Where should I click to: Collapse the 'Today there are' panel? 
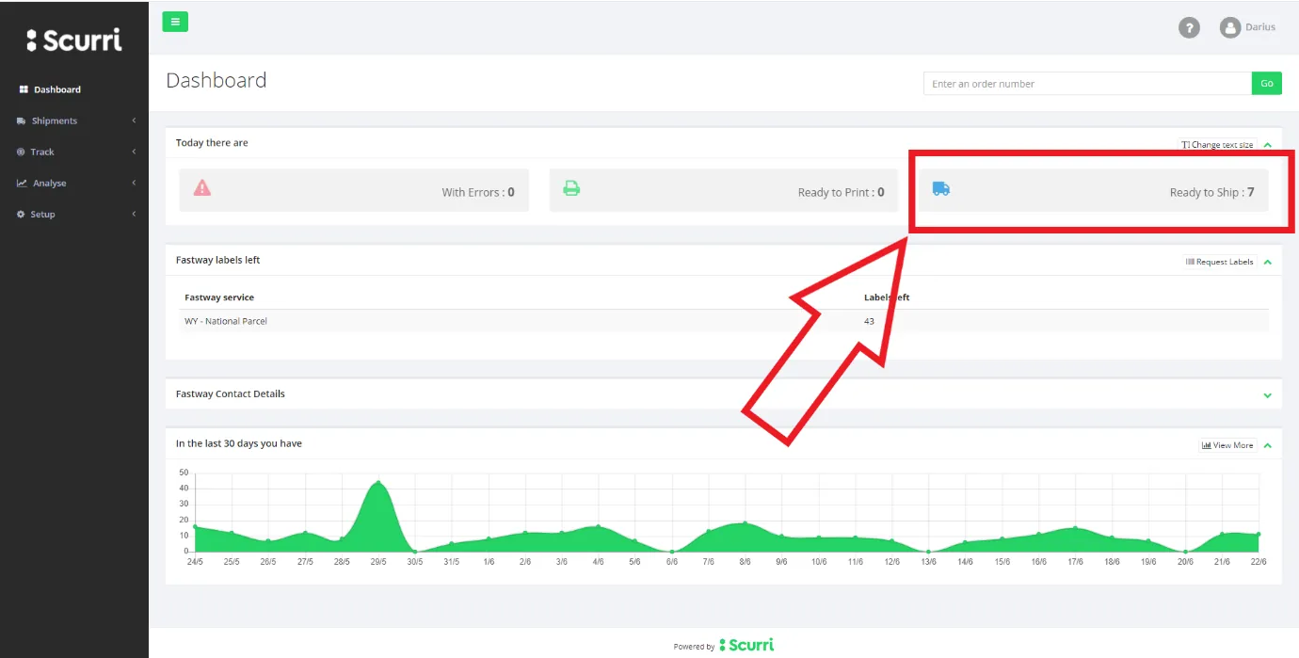pyautogui.click(x=1268, y=145)
